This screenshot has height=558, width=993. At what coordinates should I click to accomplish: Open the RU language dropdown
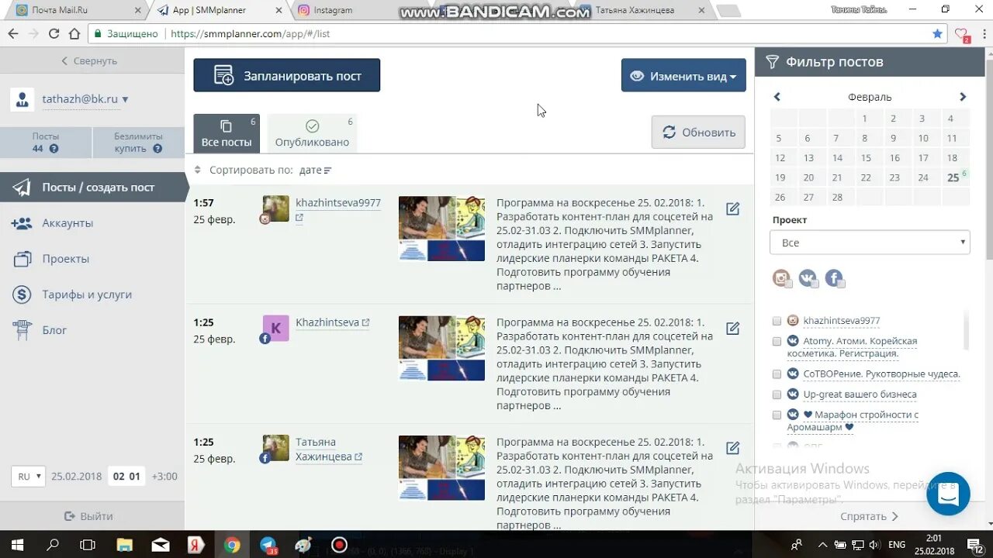pos(27,476)
